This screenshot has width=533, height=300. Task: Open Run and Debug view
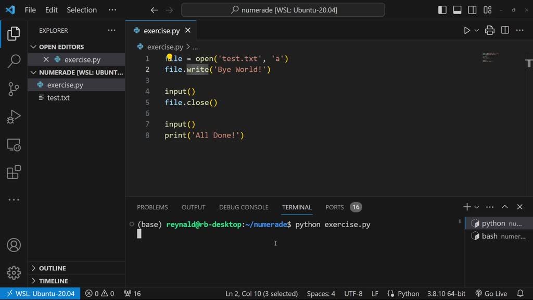(14, 117)
